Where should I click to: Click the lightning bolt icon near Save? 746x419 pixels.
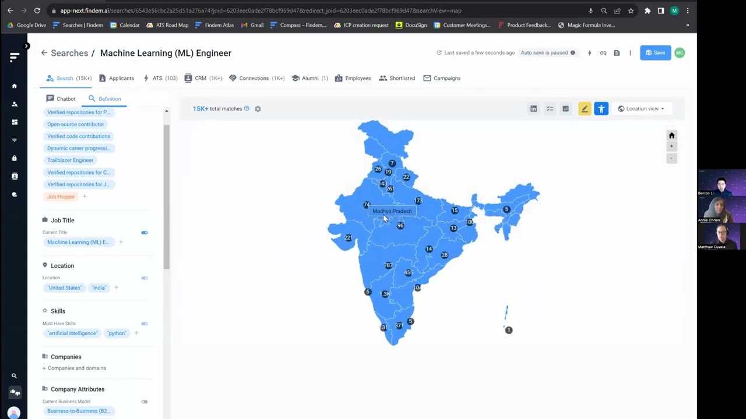click(x=589, y=53)
